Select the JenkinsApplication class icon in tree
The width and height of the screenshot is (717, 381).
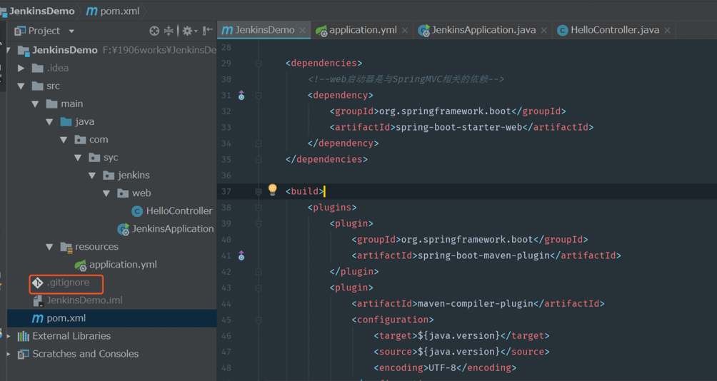123,229
